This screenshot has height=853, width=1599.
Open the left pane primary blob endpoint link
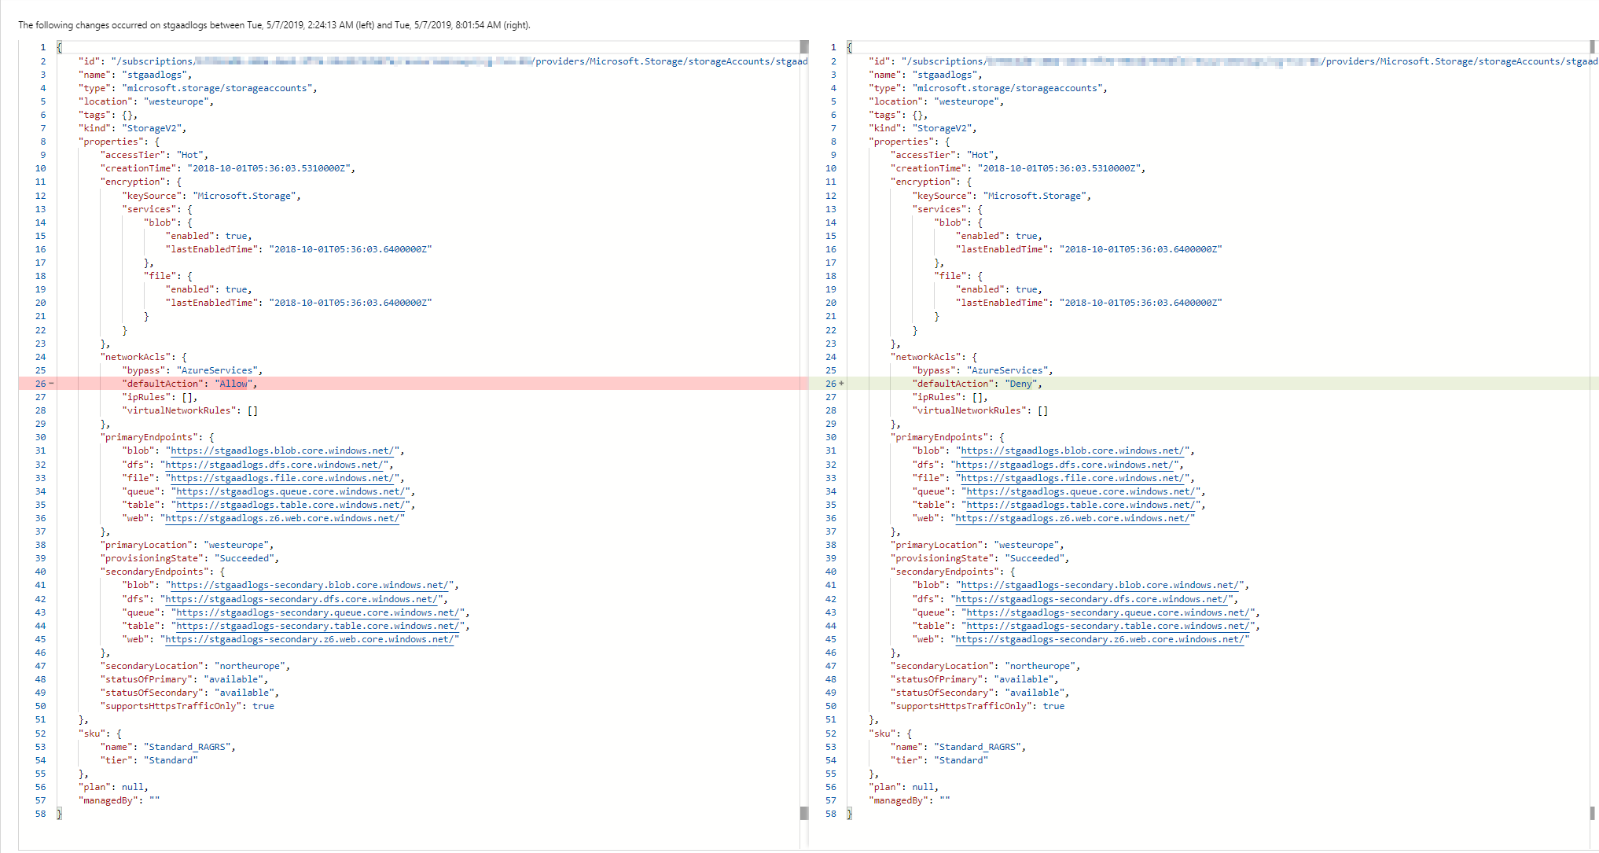[283, 450]
